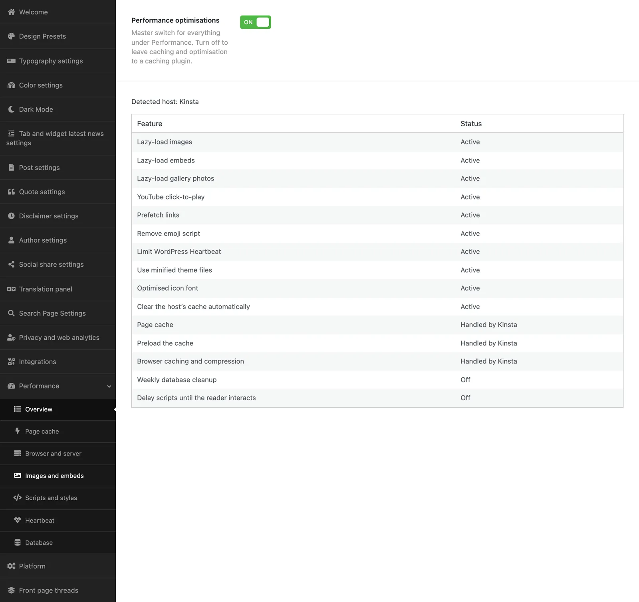This screenshot has width=639, height=602.
Task: Click the Lazy-load images row label
Action: [x=165, y=142]
